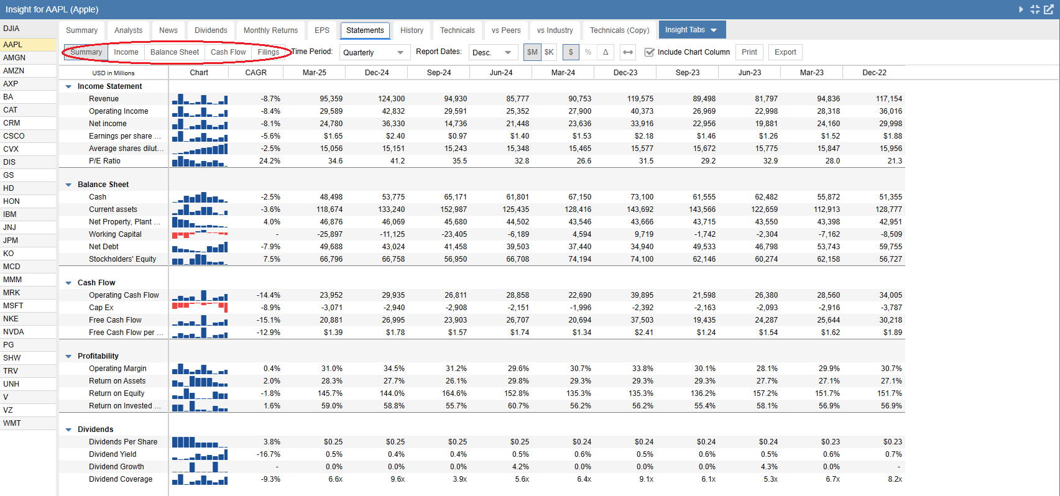Select the Filings view
The height and width of the screenshot is (496, 1060).
point(269,52)
